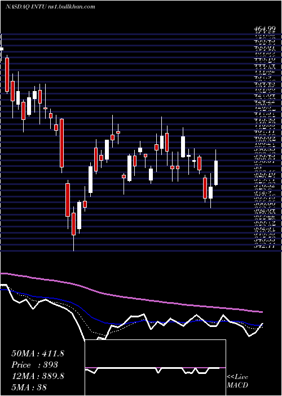The image size is (282, 396).
Task: Select the 464.99 top price axis label
Action: pyautogui.click(x=264, y=29)
